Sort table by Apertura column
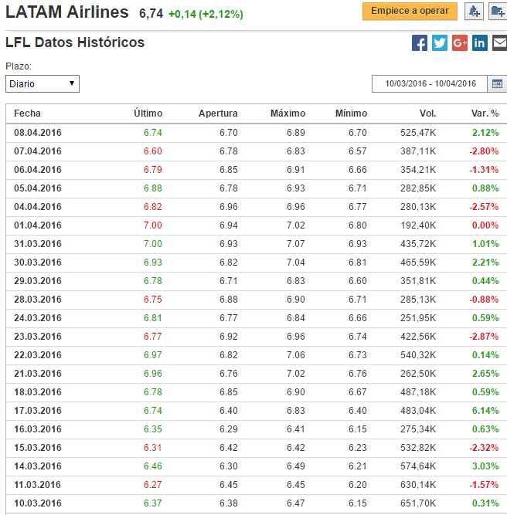Viewport: 507px width, 515px height. coord(218,114)
